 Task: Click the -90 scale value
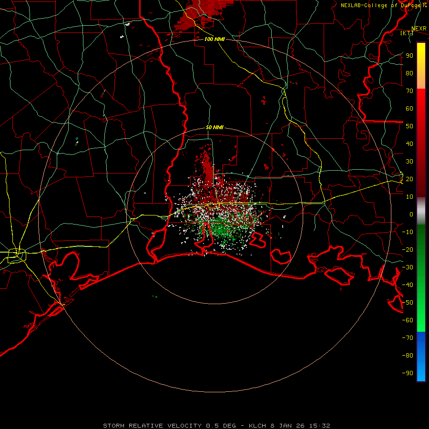point(408,373)
